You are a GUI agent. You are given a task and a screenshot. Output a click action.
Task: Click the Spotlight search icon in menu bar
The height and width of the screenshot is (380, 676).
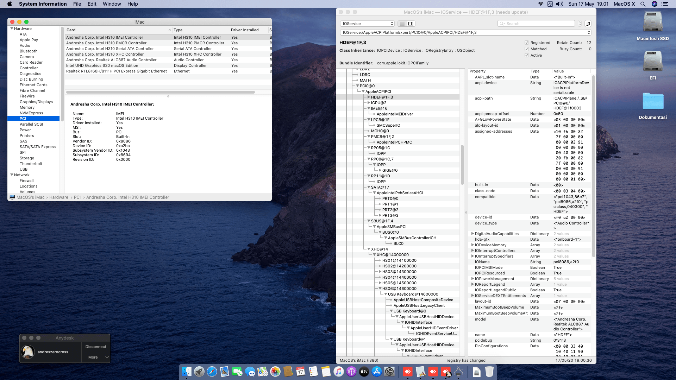point(643,4)
